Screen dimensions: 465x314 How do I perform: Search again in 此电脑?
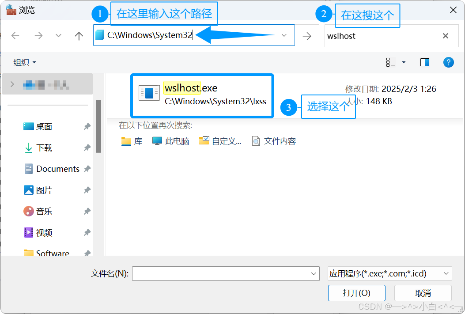click(x=170, y=141)
